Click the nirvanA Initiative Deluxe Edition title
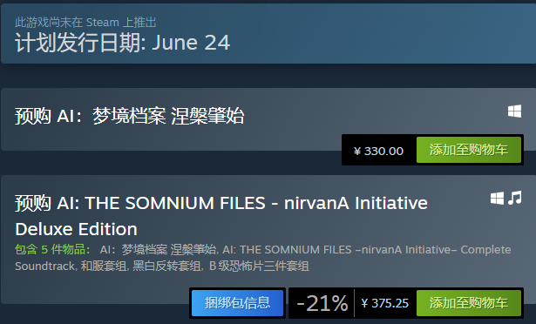This screenshot has height=324, width=536. click(221, 216)
